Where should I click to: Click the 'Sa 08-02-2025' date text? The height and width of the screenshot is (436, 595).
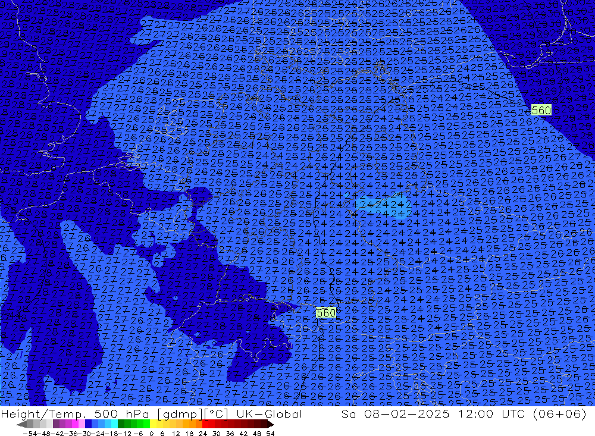pos(395,413)
